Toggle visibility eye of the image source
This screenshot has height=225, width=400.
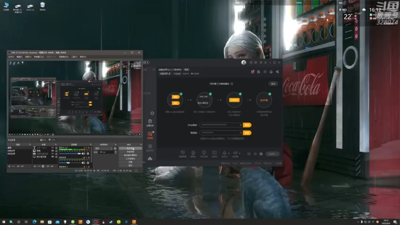coord(52,151)
